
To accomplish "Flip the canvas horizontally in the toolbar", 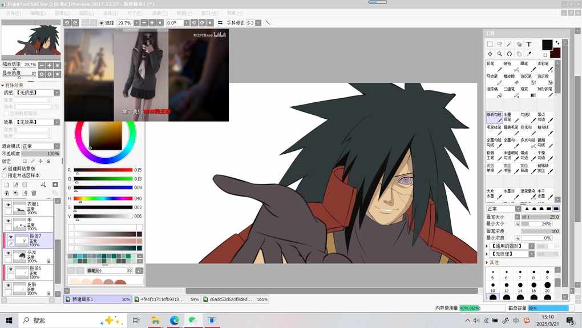I will (220, 23).
